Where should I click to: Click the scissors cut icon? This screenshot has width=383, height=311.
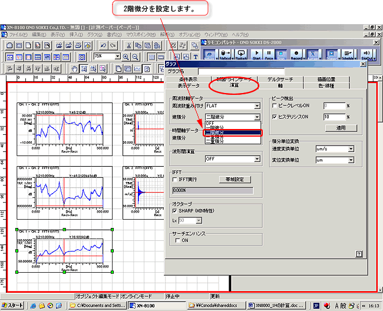tap(128, 45)
